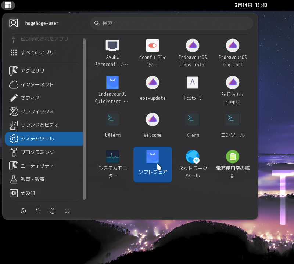Open the clock in the top panel
This screenshot has height=264, width=294.
coord(251,5)
